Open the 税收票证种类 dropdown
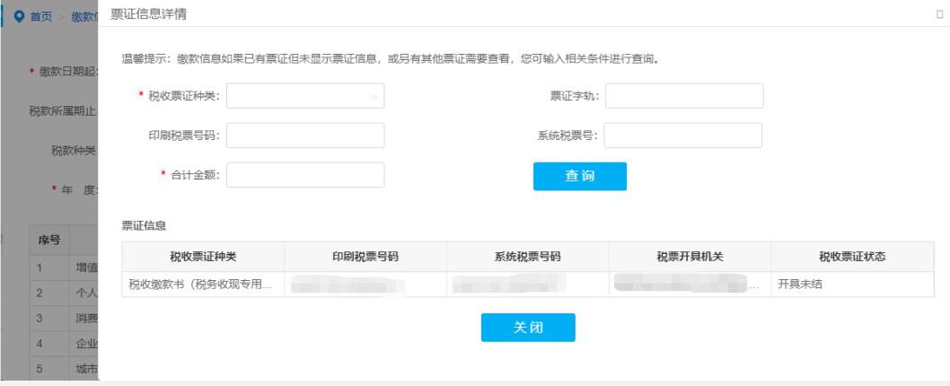Screen dimensions: 950x386 pyautogui.click(x=305, y=96)
